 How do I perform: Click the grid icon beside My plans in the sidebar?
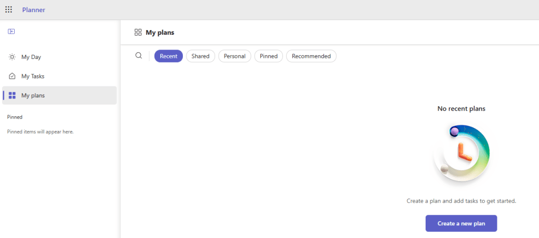point(12,95)
